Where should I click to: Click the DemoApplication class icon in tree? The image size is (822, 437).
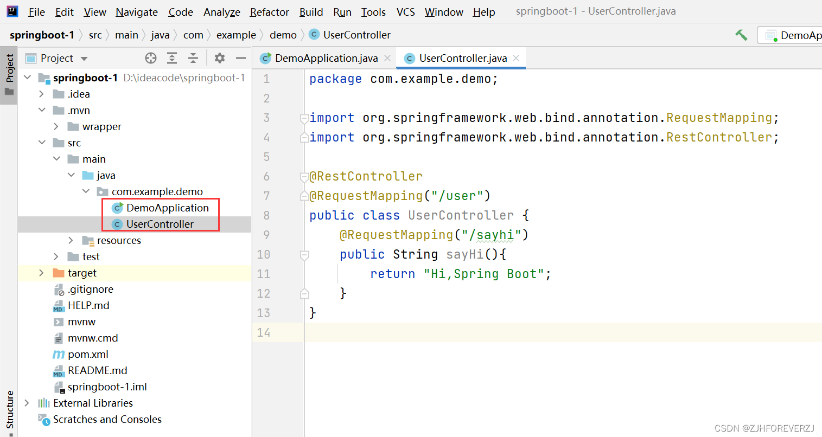pos(117,208)
